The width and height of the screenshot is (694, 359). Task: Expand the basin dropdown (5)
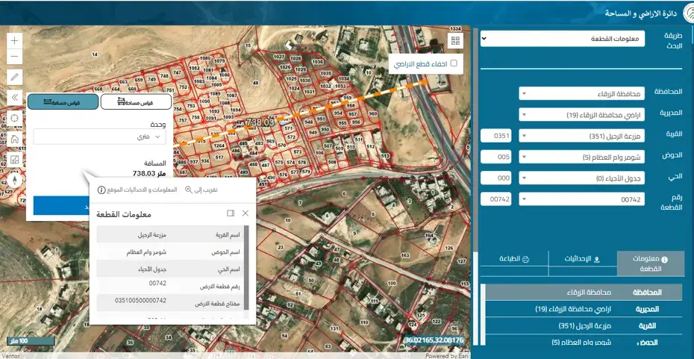pyautogui.click(x=581, y=157)
